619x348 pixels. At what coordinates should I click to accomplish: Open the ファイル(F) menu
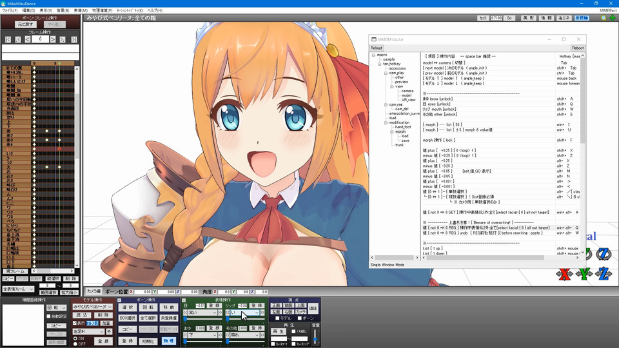point(10,10)
